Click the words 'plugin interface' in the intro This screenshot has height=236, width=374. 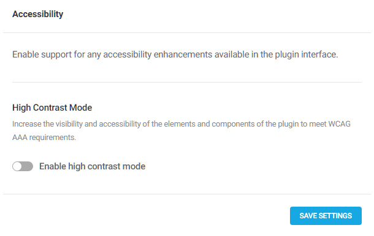coord(307,54)
